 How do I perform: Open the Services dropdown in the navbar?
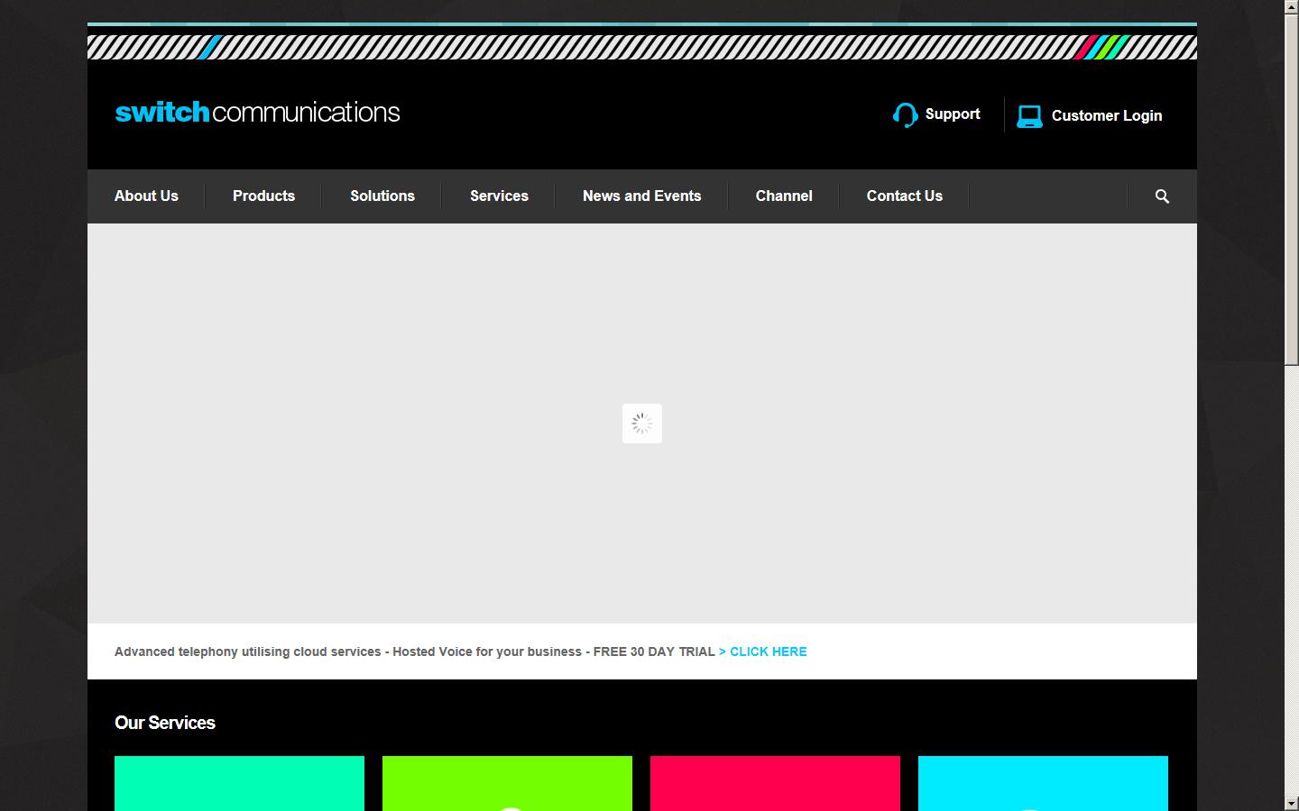click(498, 196)
